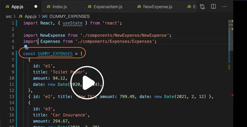
Task: Open the ExpenseItem.js tab
Action: pyautogui.click(x=107, y=7)
